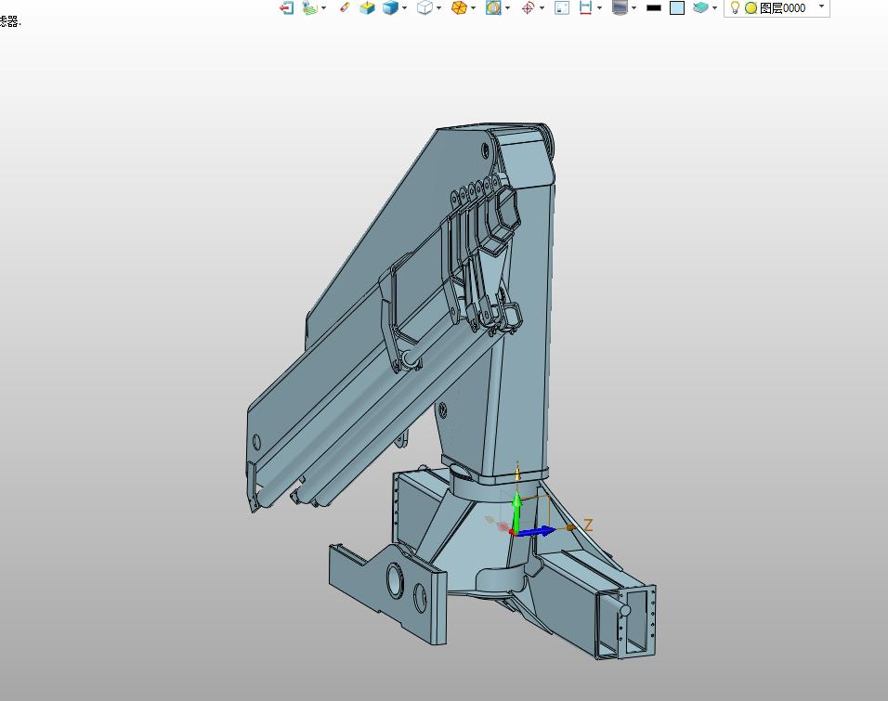Click the white wireframe cube icon
Image resolution: width=888 pixels, height=701 pixels.
click(x=424, y=8)
